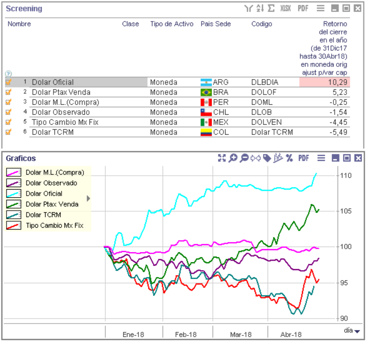Click the A-Z sort icon in Screening

260,8
